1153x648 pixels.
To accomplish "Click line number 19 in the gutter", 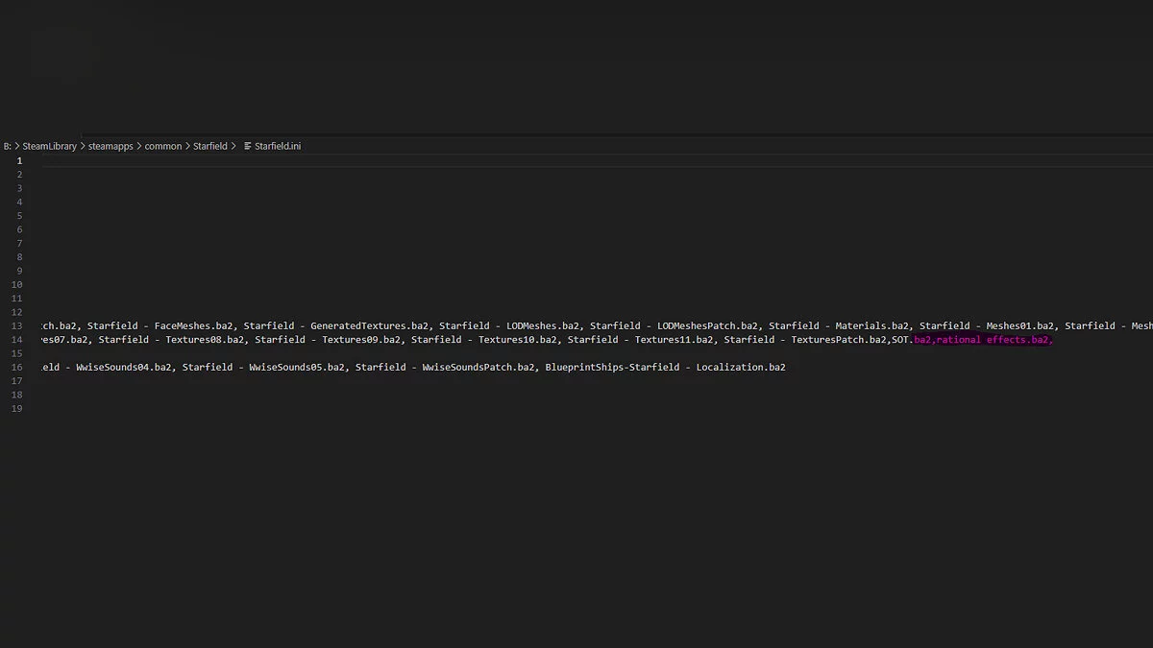I will 16,409.
